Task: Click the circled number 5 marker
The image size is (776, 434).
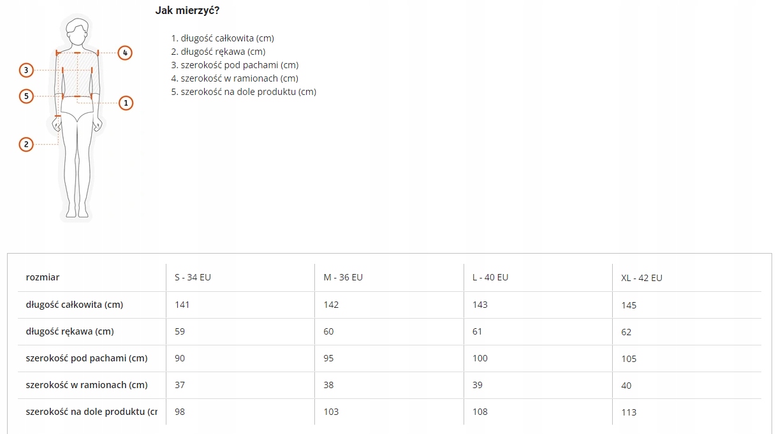Action: point(26,96)
